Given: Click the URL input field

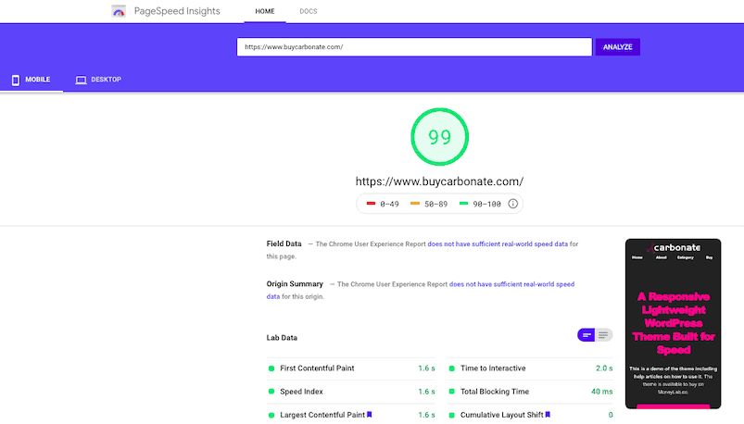Looking at the screenshot, I should [413, 47].
